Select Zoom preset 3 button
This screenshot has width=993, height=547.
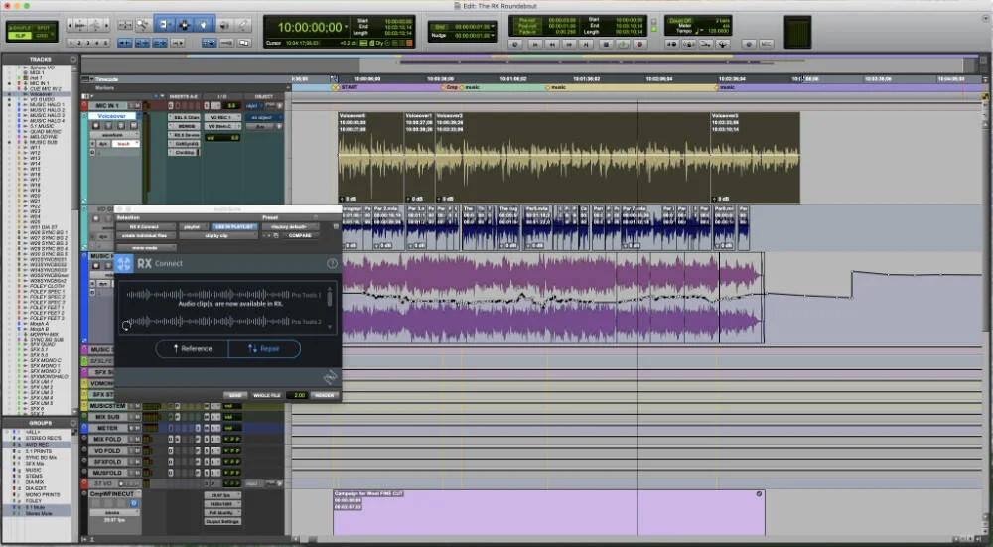88,43
